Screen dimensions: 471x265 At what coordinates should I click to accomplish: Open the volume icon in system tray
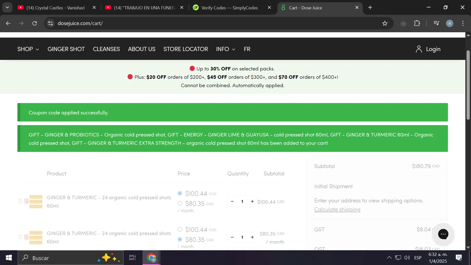(x=407, y=258)
